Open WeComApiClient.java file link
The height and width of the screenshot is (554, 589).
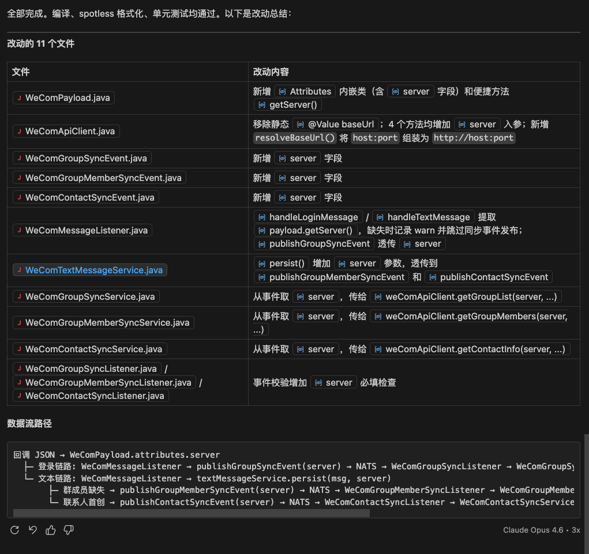coord(66,131)
